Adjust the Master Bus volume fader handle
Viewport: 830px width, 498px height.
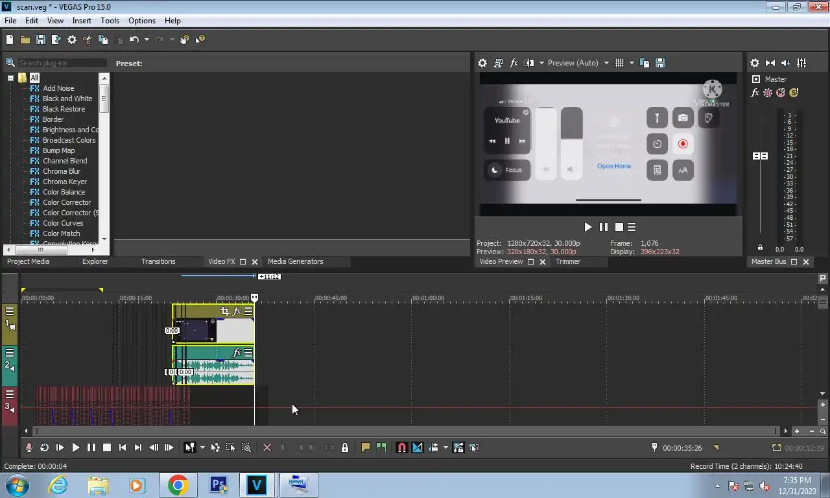tap(760, 156)
